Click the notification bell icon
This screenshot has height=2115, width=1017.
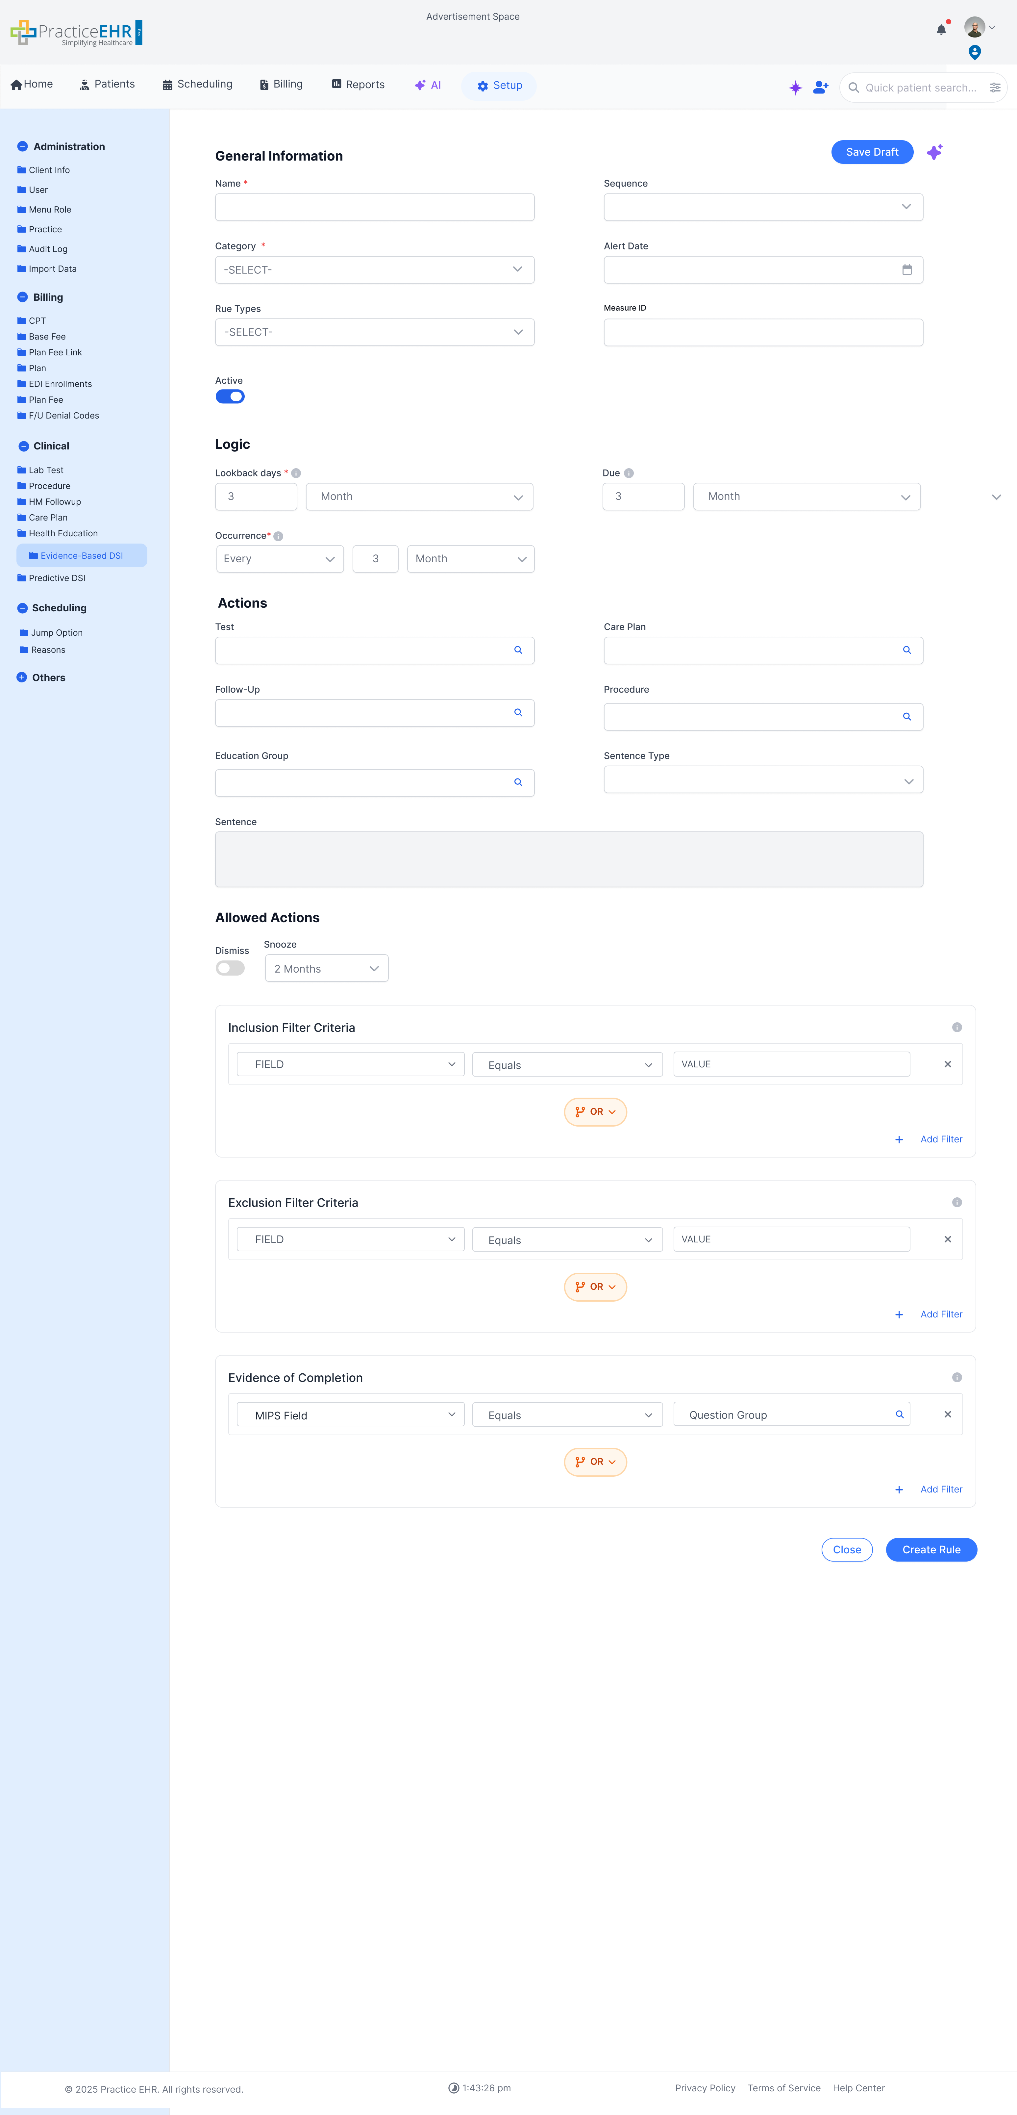tap(941, 30)
